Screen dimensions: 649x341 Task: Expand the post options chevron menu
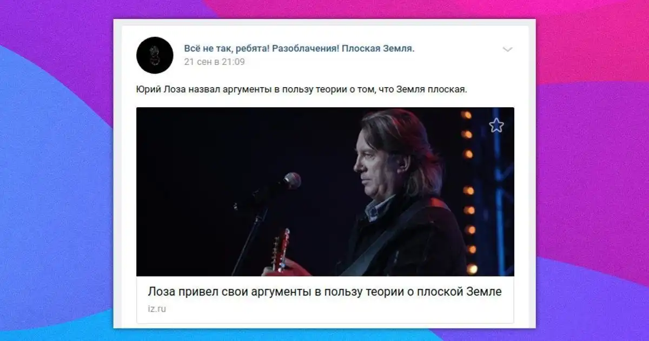click(507, 49)
